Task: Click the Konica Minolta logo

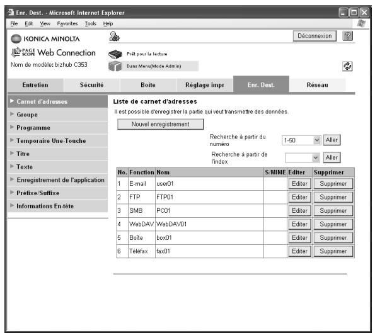Action: 45,38
